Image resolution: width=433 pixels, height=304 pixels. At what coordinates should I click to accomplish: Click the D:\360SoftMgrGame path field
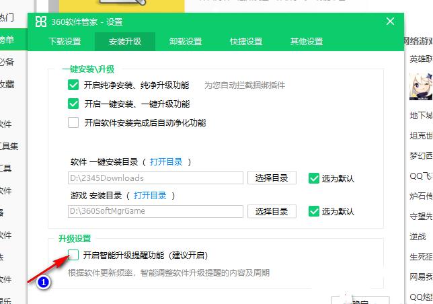(155, 211)
